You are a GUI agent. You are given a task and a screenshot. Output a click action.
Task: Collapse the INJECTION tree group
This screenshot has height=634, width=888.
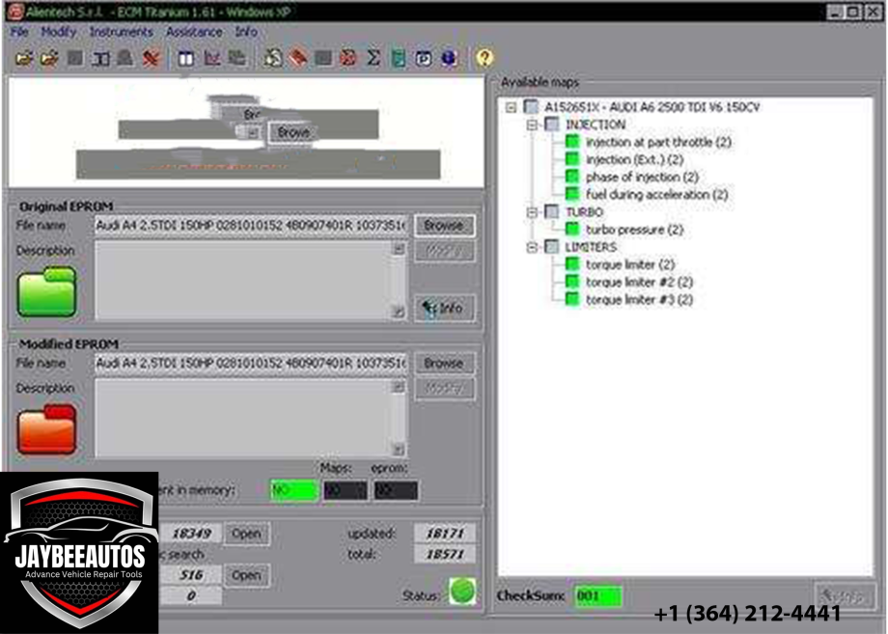[532, 124]
